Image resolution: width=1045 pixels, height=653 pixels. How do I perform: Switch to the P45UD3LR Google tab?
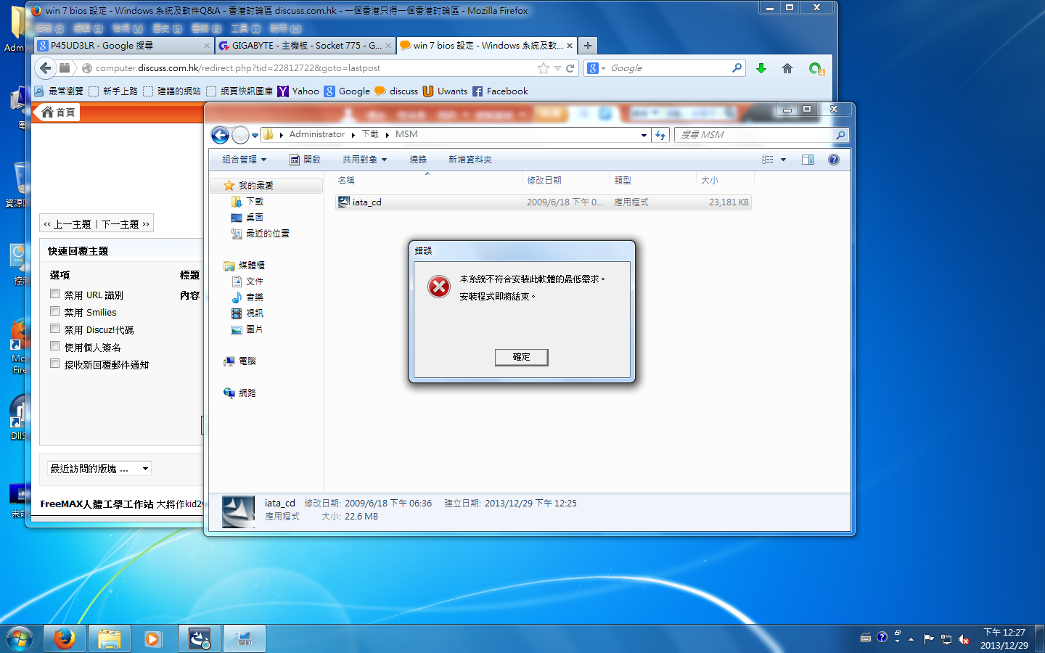[x=123, y=46]
